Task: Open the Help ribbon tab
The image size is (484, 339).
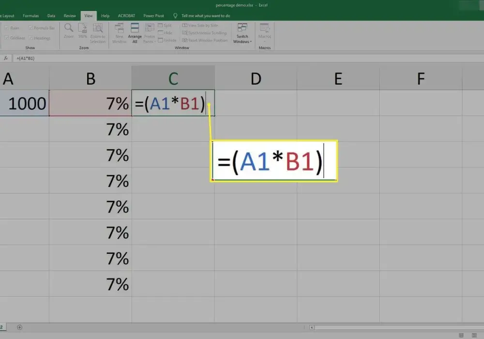Action: pos(105,16)
